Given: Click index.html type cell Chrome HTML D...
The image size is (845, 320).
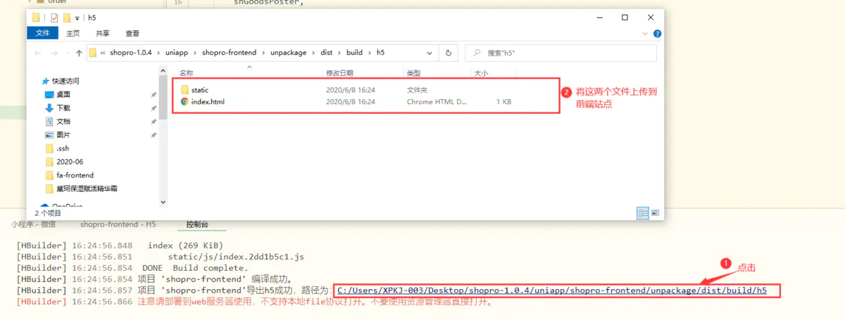Looking at the screenshot, I should tap(437, 102).
